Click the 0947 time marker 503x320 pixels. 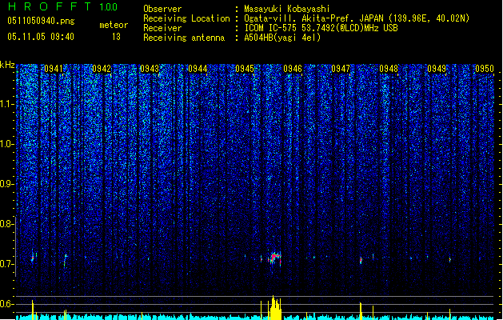pos(341,69)
